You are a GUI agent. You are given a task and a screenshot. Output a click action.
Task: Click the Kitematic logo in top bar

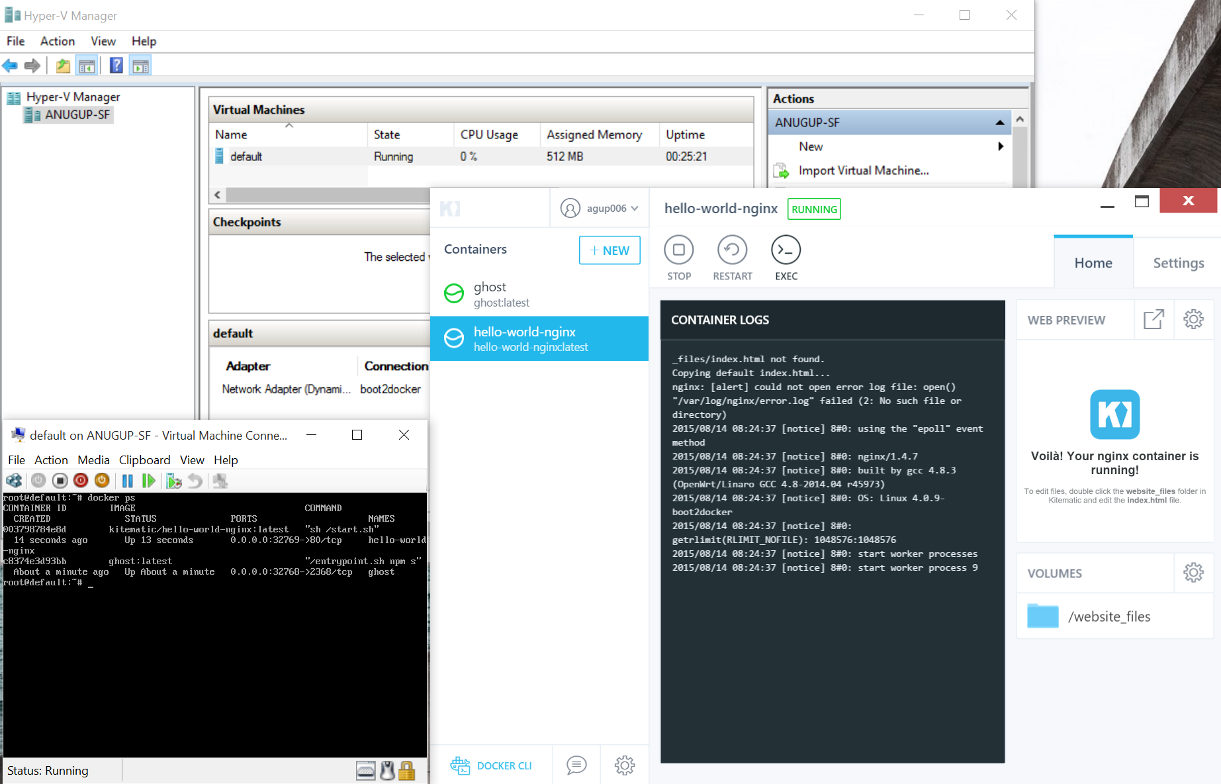(x=450, y=209)
